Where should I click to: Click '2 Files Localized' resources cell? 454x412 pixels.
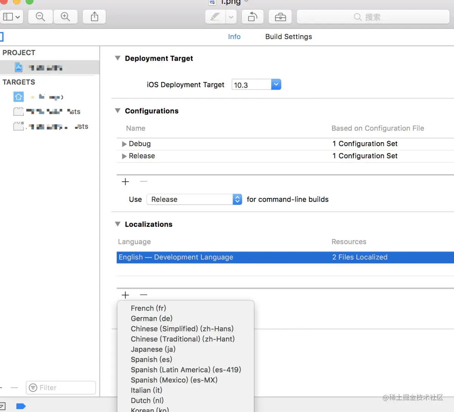[x=360, y=257]
